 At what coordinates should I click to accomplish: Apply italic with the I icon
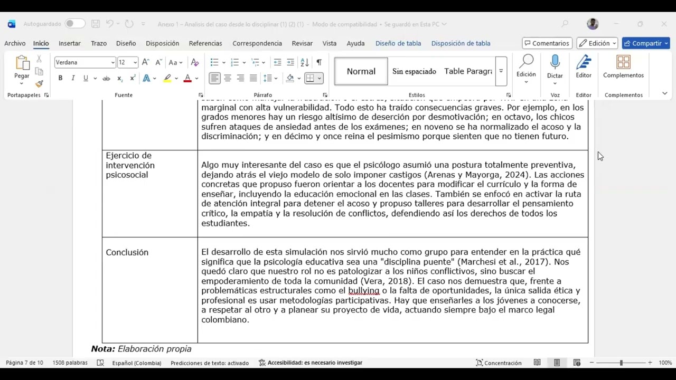coord(73,78)
